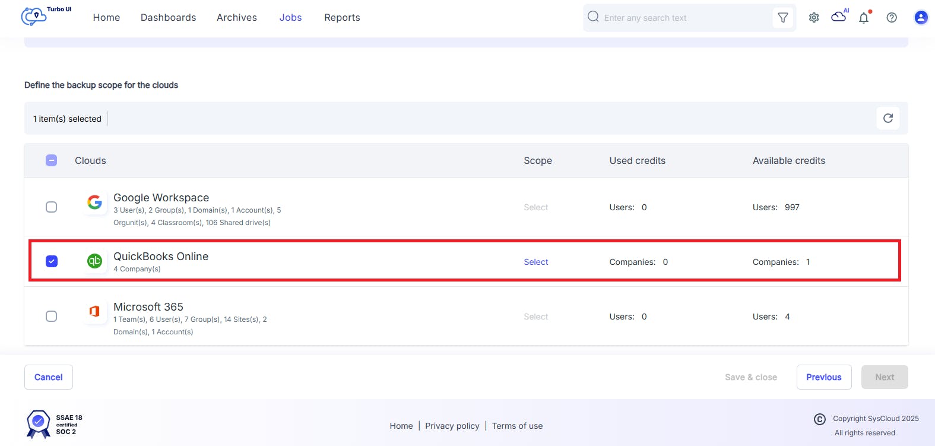Screen dimensions: 935x446
Task: Click the Available credits column header
Action: pyautogui.click(x=789, y=160)
